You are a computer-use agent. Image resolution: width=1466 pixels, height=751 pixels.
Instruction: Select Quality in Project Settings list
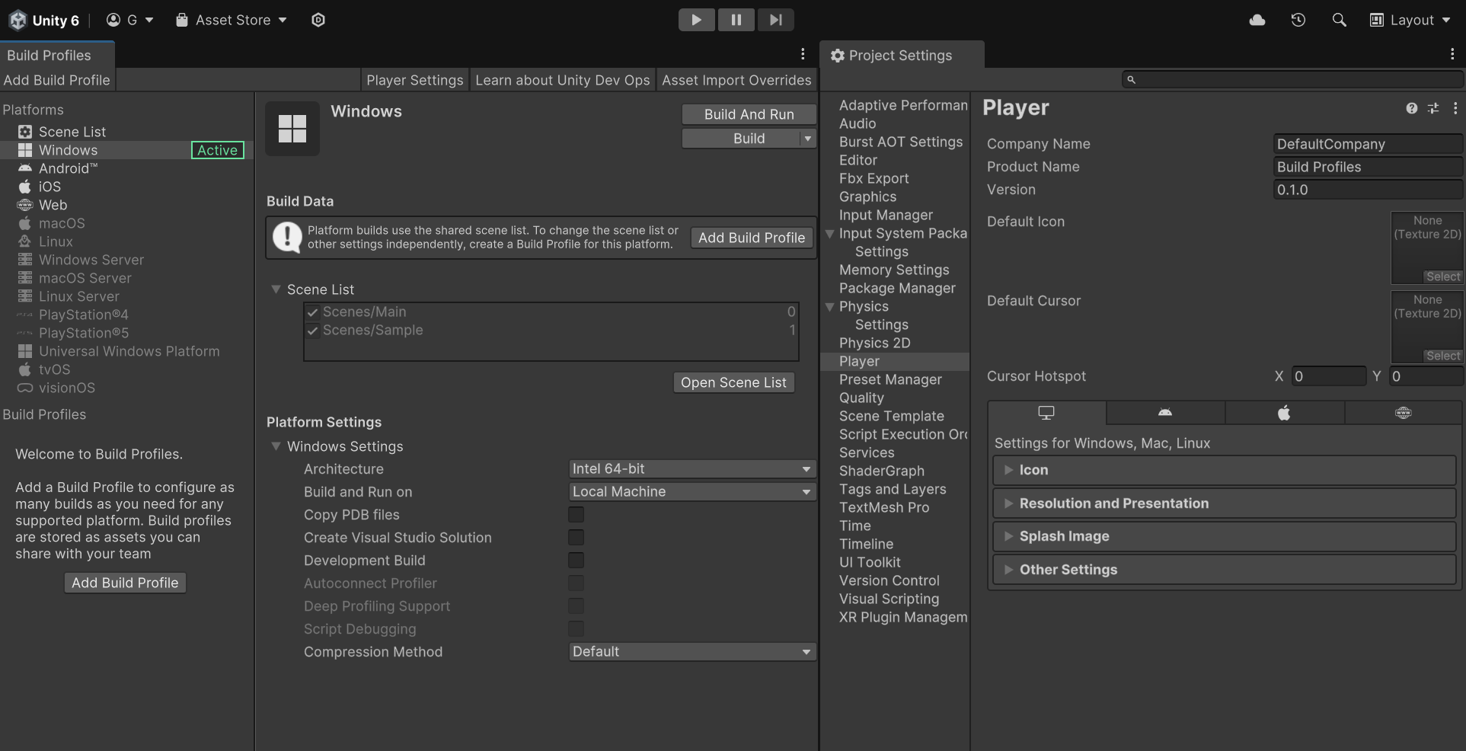861,398
